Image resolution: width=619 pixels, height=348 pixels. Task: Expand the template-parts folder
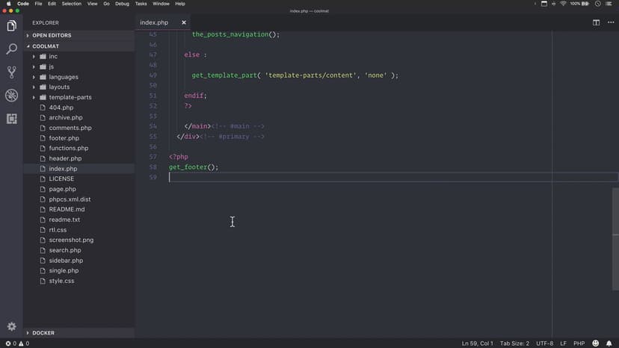[x=70, y=97]
